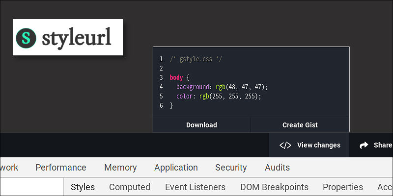Image resolution: width=393 pixels, height=196 pixels.
Task: Click the /* gstyle.css */ comment line
Action: tap(196, 59)
